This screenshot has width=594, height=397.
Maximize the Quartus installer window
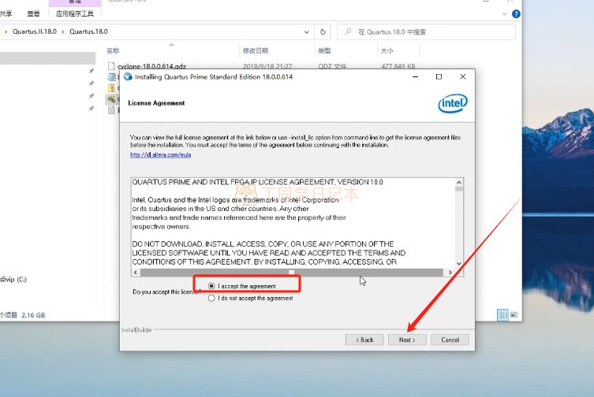coord(439,77)
